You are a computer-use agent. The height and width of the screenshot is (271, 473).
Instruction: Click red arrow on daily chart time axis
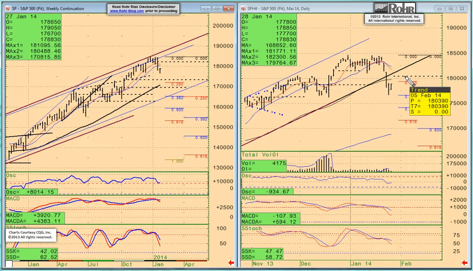(x=465, y=263)
